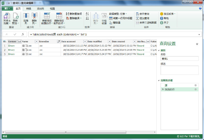Click the query name field 查询1

180,59
